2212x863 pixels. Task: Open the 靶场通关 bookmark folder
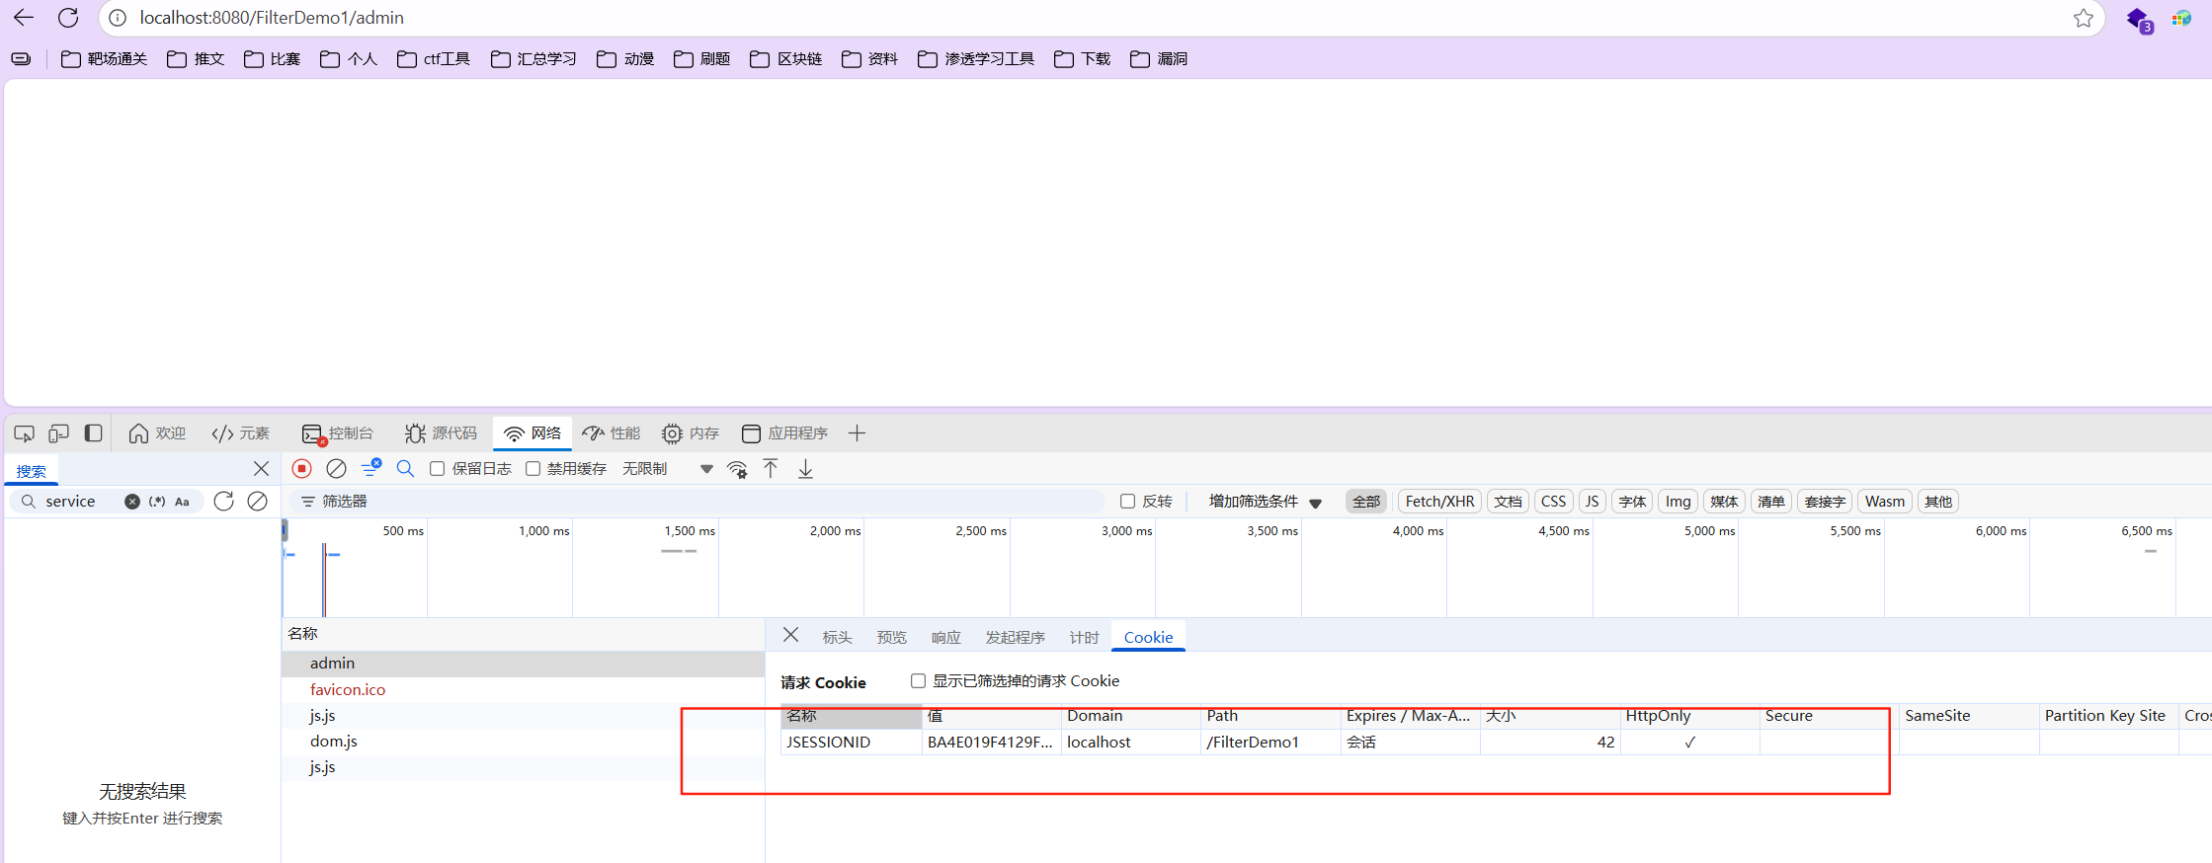[x=104, y=59]
